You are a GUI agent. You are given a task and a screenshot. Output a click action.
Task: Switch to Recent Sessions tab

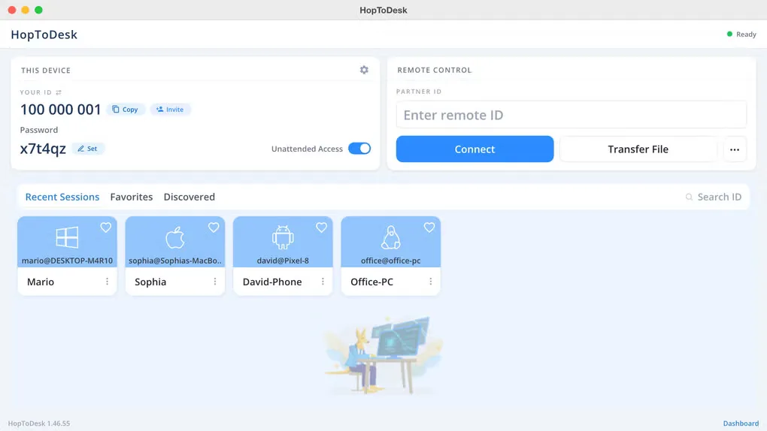pos(62,197)
